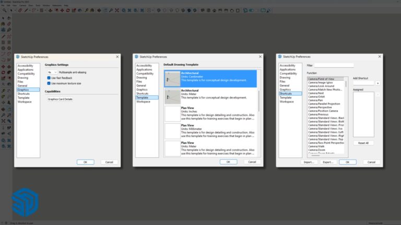Click Cancel in the Template preferences dialog
401x225 pixels.
coord(252,162)
